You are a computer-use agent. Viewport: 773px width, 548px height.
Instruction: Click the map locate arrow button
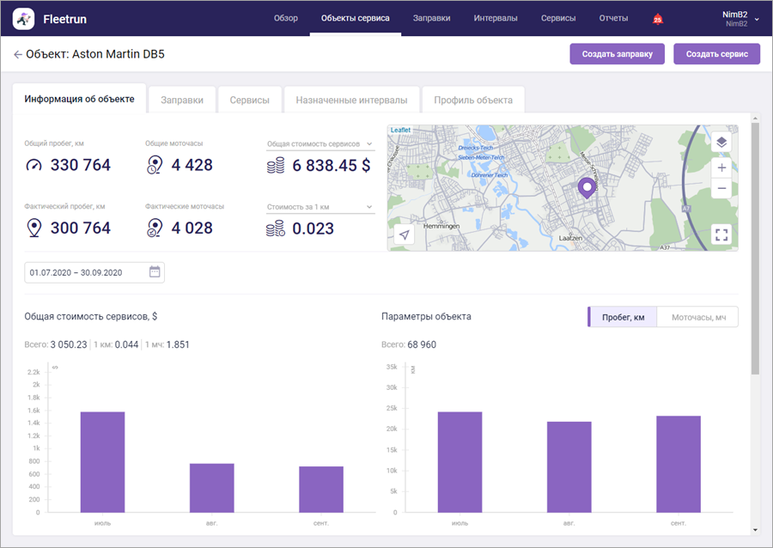pyautogui.click(x=402, y=234)
